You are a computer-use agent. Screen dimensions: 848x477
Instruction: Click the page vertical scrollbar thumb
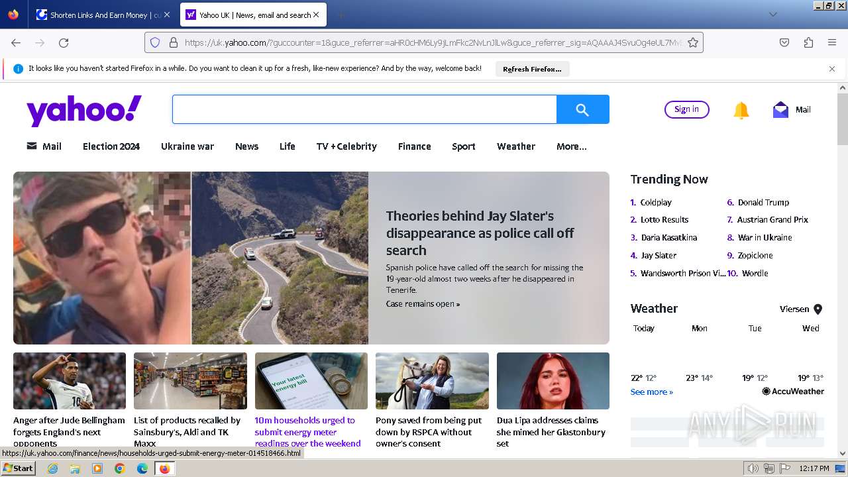pyautogui.click(x=843, y=119)
